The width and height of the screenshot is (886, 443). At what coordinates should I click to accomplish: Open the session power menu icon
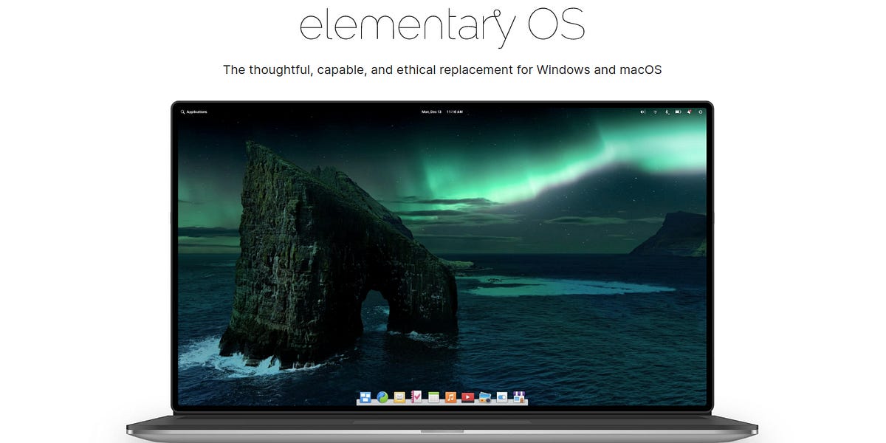click(701, 111)
